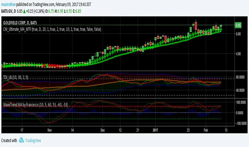Click the 100.0000 WaveTrend axis label

(x=241, y=102)
